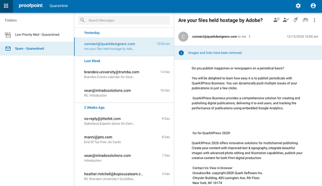Block the sender with person-block icon
The image size is (322, 186).
(276, 20)
